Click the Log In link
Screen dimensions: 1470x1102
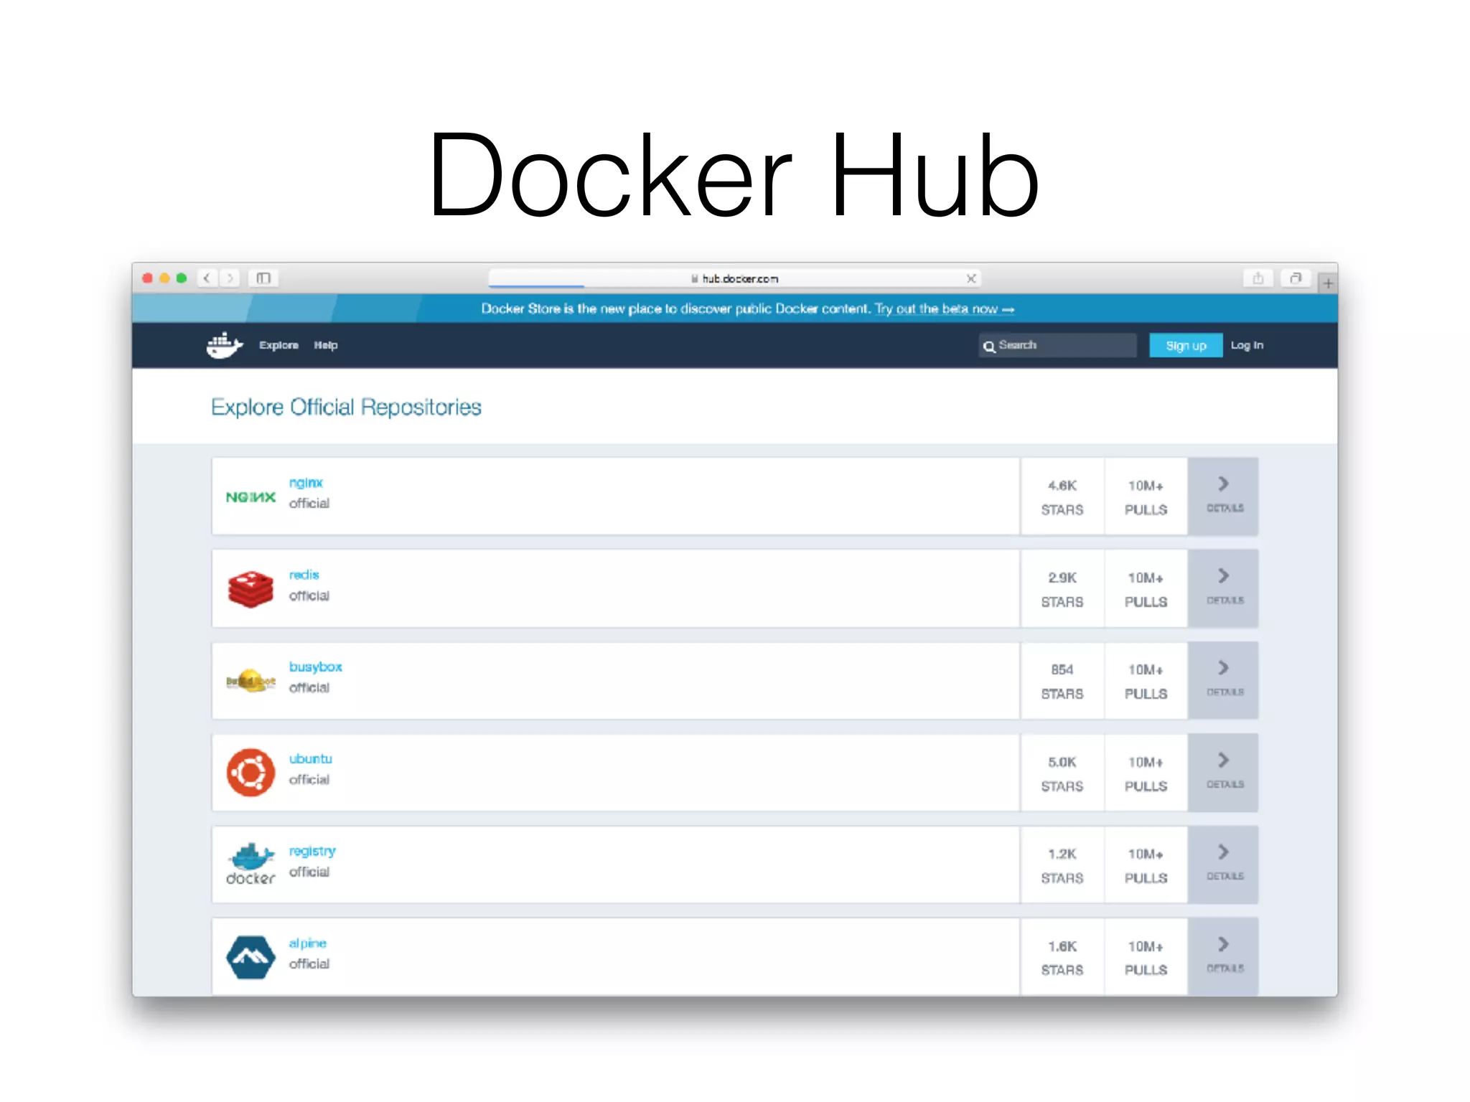click(x=1247, y=345)
